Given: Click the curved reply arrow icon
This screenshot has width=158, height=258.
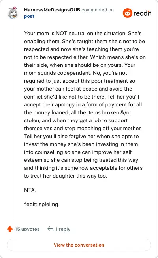Looking at the screenshot, I should coord(51,229).
